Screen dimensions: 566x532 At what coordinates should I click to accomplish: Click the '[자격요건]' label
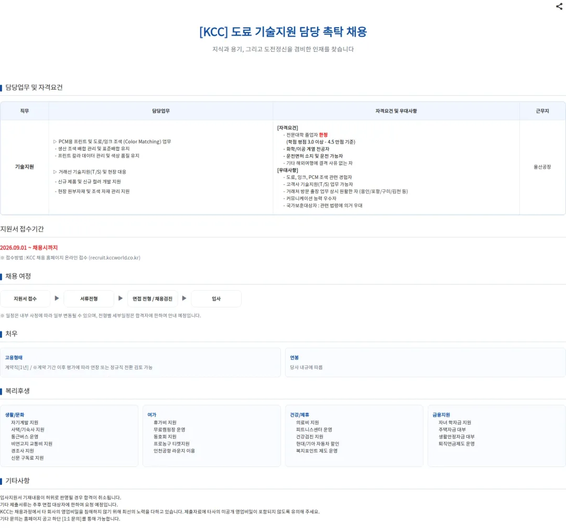(288, 128)
